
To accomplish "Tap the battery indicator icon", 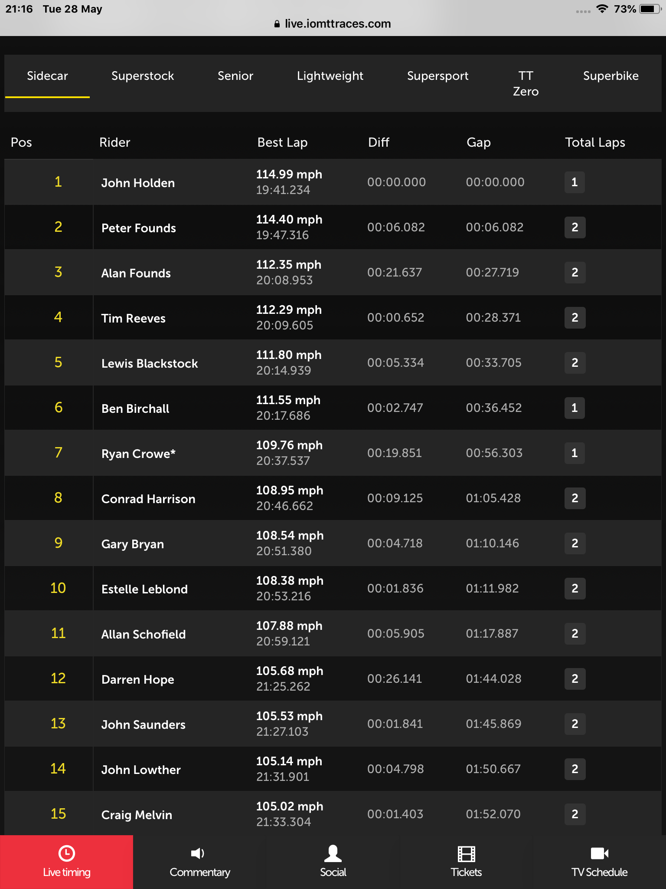I will tap(650, 9).
